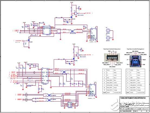Click the blue USB standard-B plug photo

(135, 61)
